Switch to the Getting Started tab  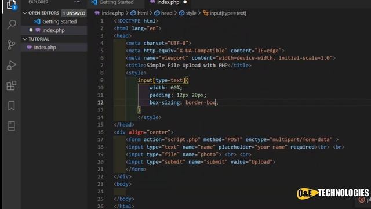pos(116,2)
